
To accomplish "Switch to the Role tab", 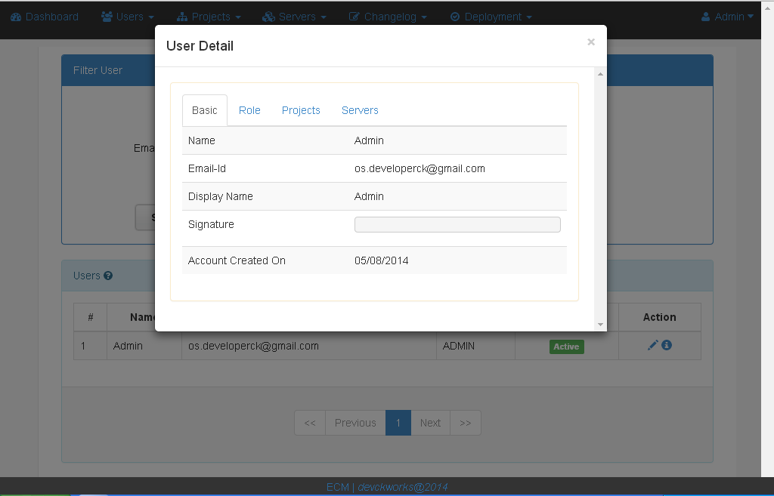I will (x=249, y=110).
